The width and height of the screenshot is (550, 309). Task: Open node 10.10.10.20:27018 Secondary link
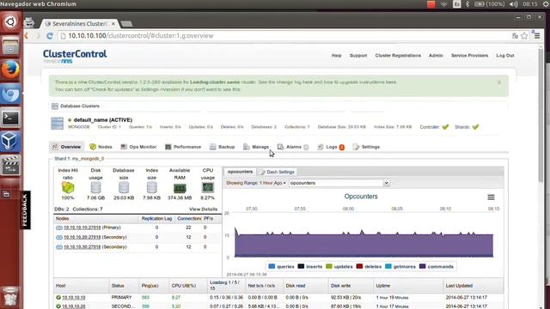(x=82, y=237)
